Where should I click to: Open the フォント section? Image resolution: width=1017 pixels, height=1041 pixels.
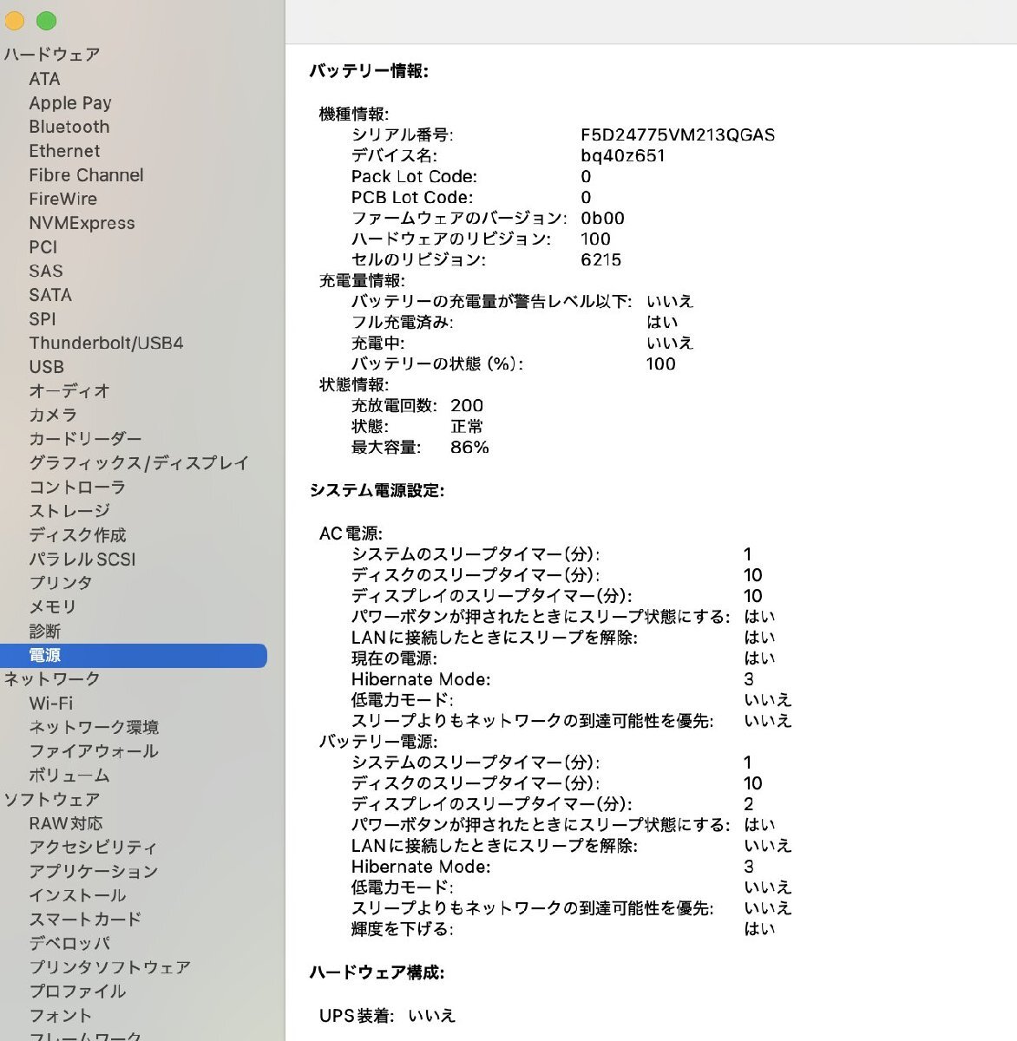(x=60, y=1015)
